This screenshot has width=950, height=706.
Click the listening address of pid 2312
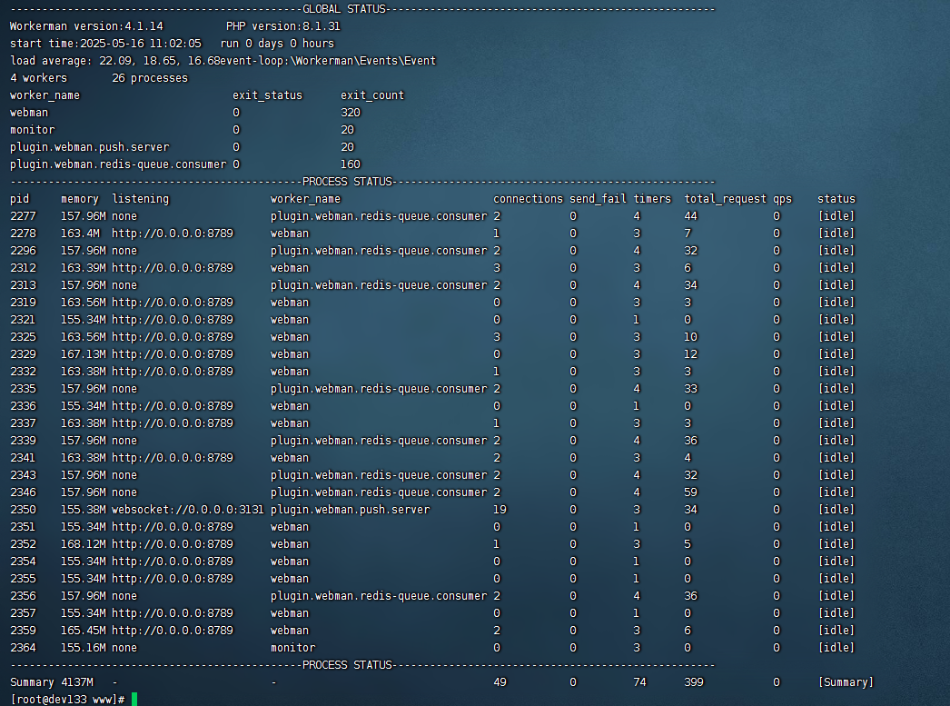[x=173, y=268]
